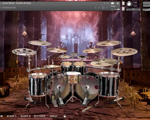Open the ride cymbal selector arrow
The width and height of the screenshot is (150, 120).
(x=116, y=61)
